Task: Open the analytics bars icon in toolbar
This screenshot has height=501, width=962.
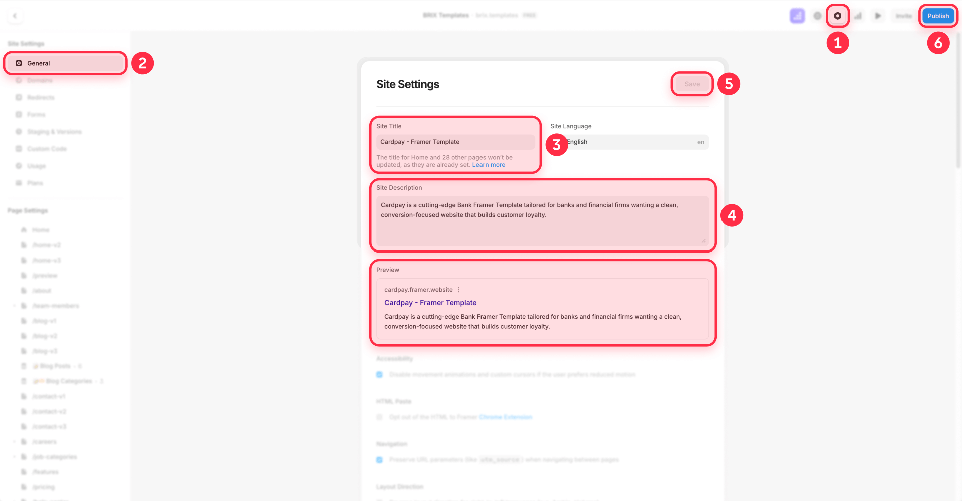Action: pyautogui.click(x=858, y=16)
